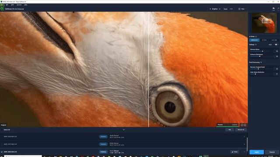Click the info icon beside Post-Processing
280x157 pixels.
(261, 62)
